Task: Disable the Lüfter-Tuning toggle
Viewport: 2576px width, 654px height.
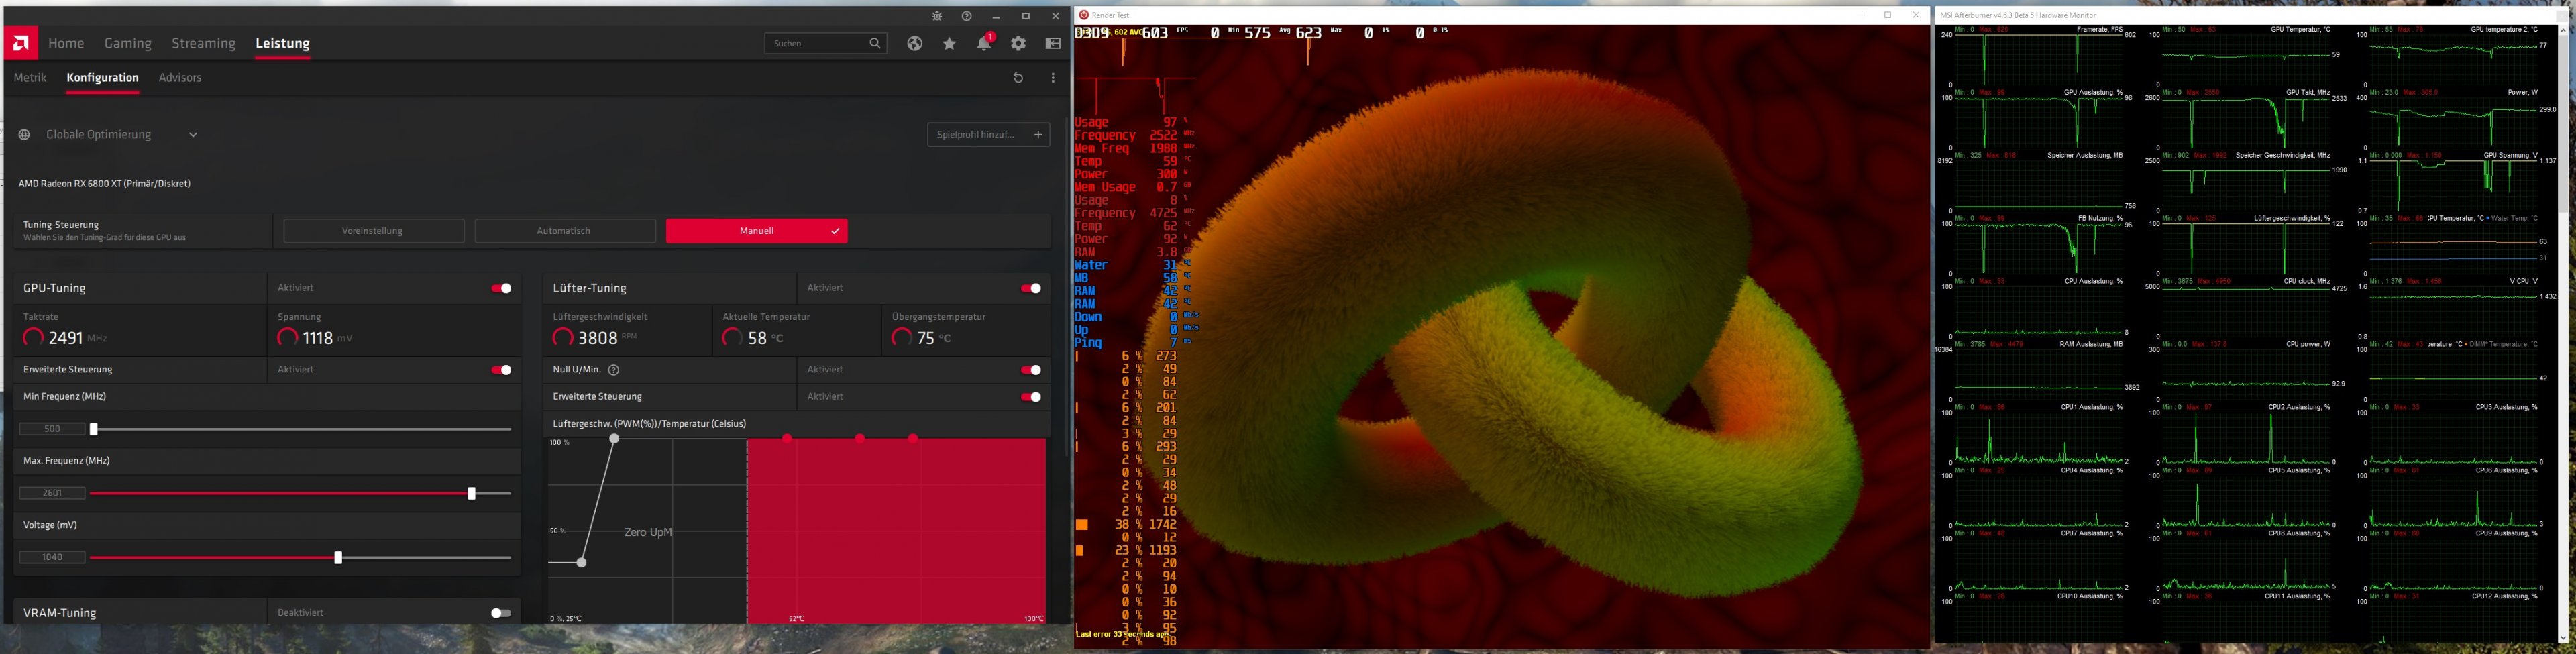Action: [x=1031, y=288]
